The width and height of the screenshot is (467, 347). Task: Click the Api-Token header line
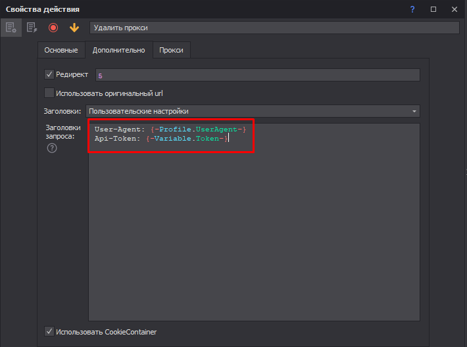pyautogui.click(x=161, y=139)
